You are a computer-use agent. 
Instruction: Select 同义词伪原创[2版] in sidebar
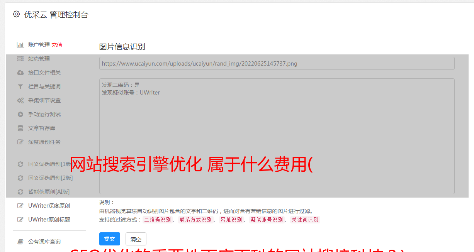point(51,178)
